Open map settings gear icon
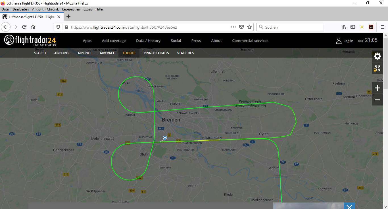The width and height of the screenshot is (388, 209). click(x=377, y=56)
